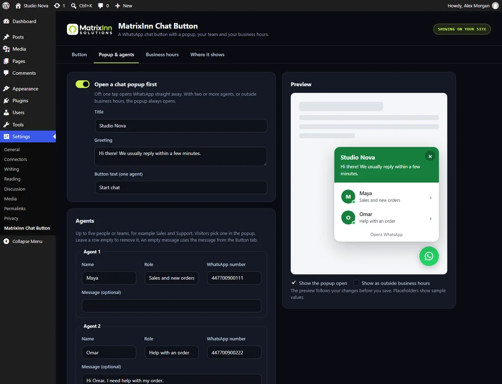Screen dimensions: 502x384
Task: Select the Popup & agents tab
Action: coord(116,54)
